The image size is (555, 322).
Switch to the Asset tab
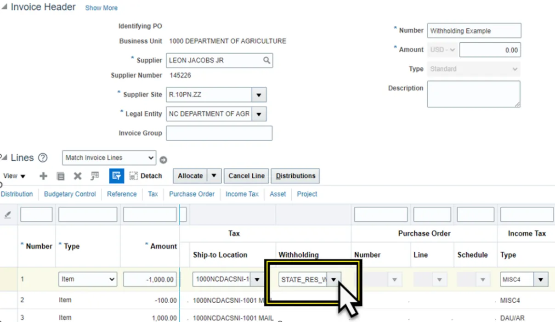[278, 194]
